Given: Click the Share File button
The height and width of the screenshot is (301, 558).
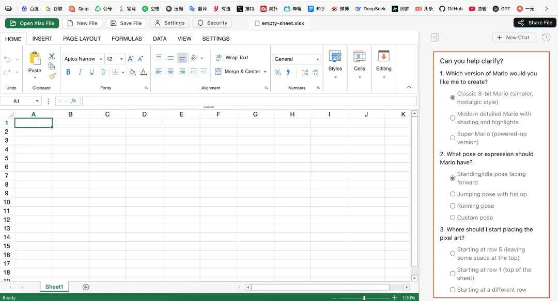Looking at the screenshot, I should [x=535, y=22].
